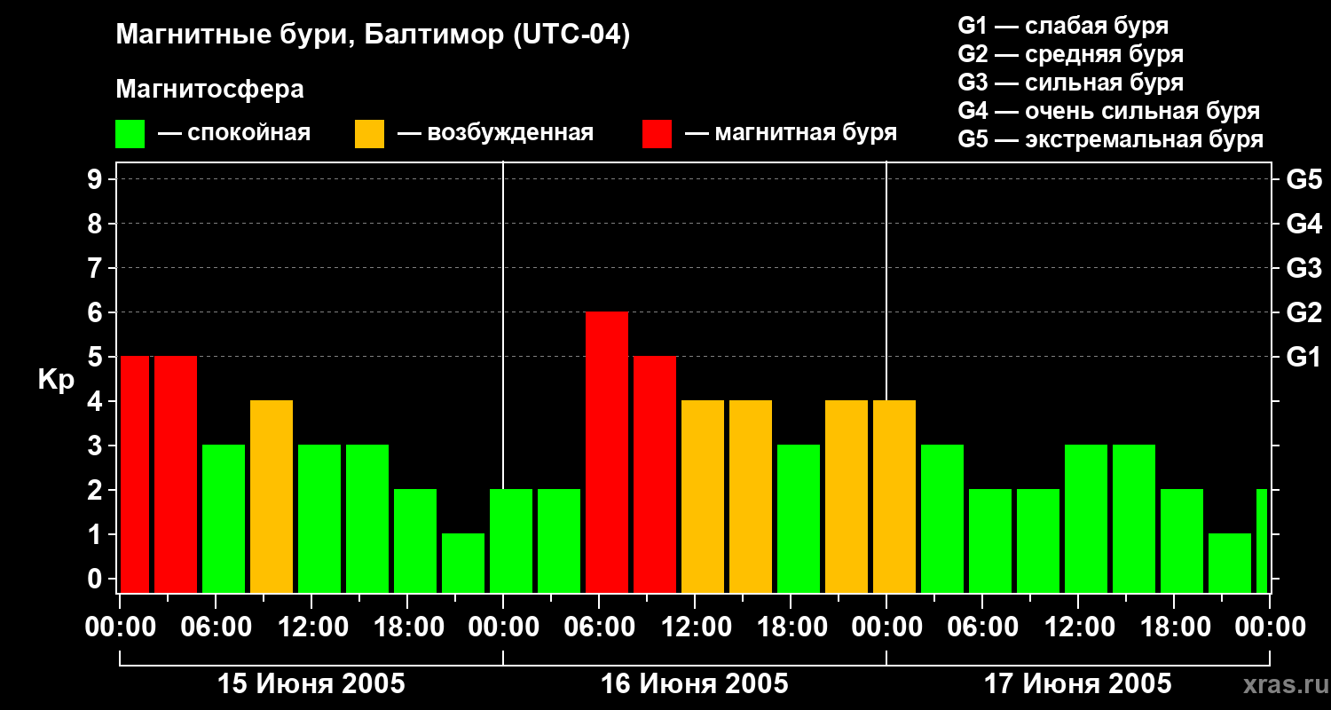Viewport: 1331px width, 710px height.
Task: Select the red Kp 6 bar on 16 June
Action: pos(607,453)
